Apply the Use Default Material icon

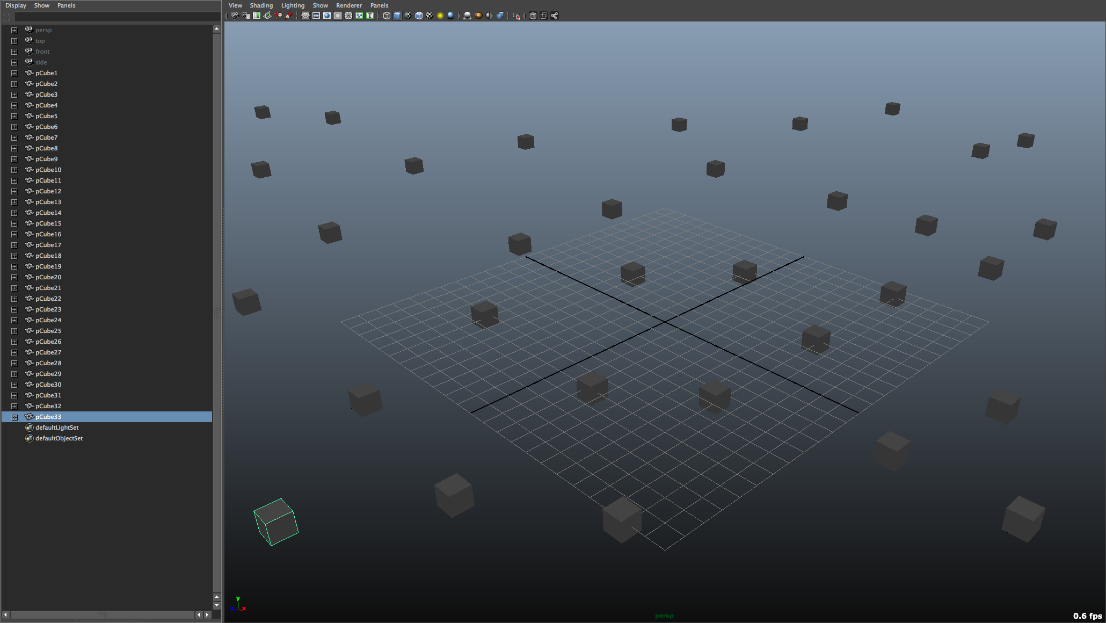(x=467, y=16)
